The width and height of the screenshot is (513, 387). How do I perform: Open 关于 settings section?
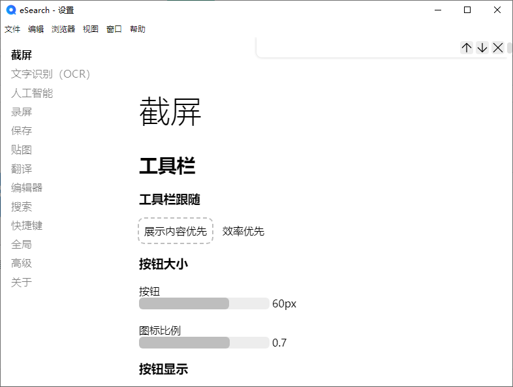[22, 282]
